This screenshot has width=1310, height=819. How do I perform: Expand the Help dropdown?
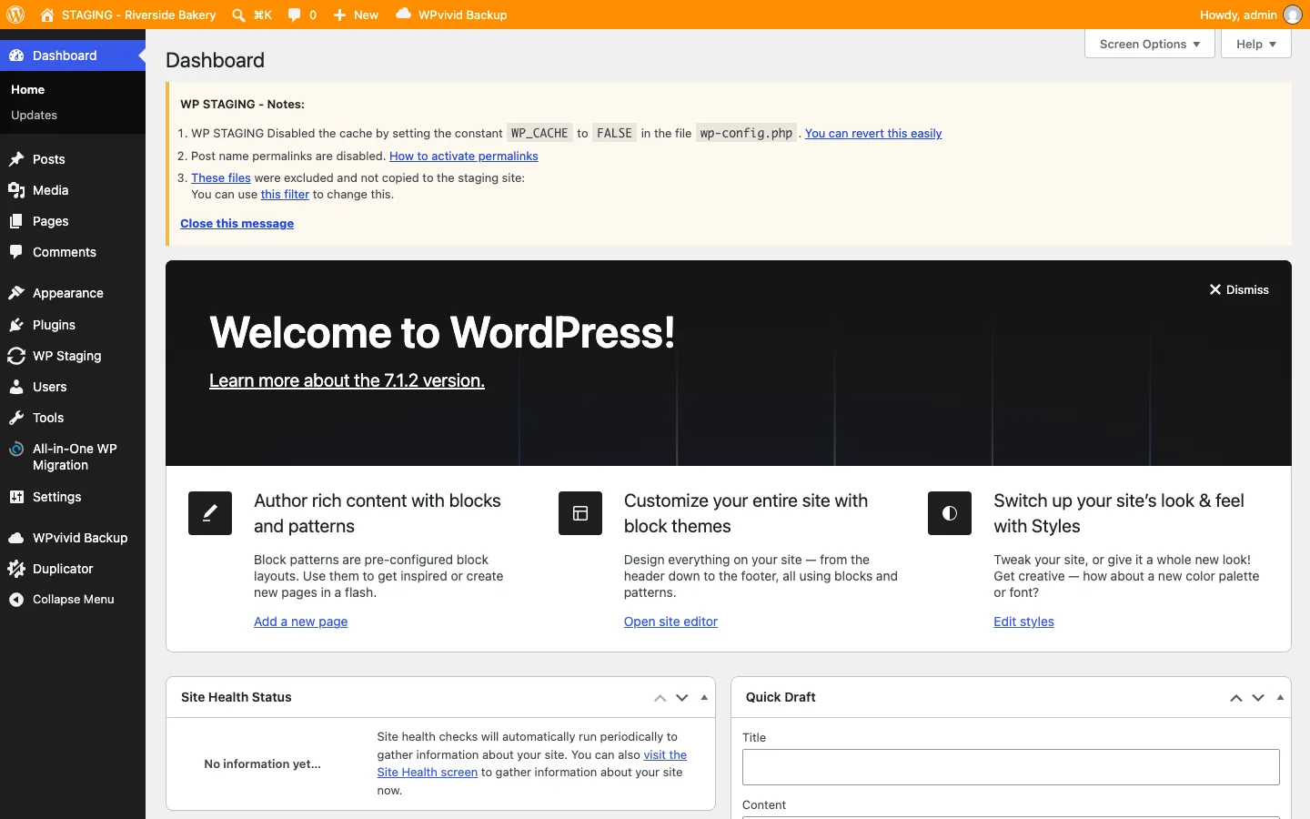(1256, 44)
